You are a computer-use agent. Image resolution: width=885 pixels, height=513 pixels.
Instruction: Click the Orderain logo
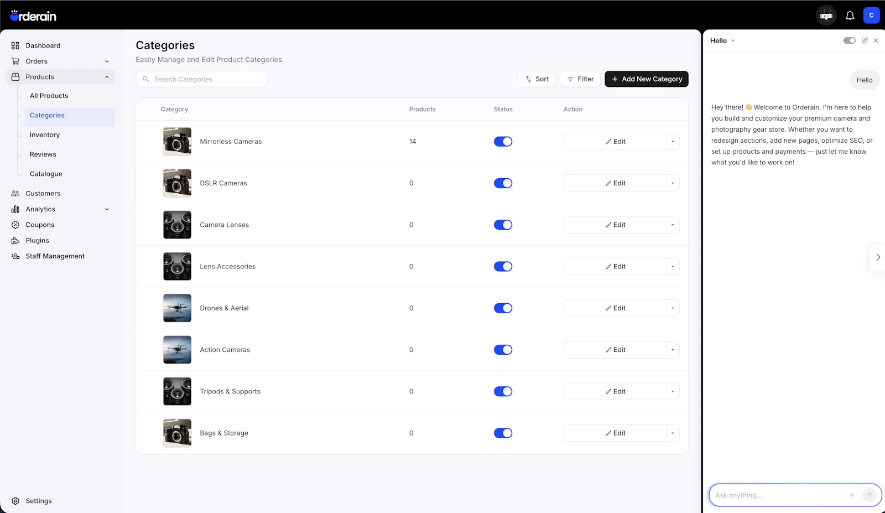pos(33,15)
